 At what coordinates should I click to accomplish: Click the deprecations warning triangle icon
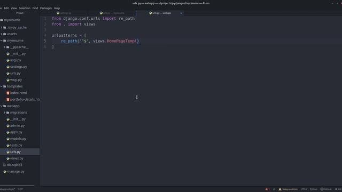(x=280, y=189)
